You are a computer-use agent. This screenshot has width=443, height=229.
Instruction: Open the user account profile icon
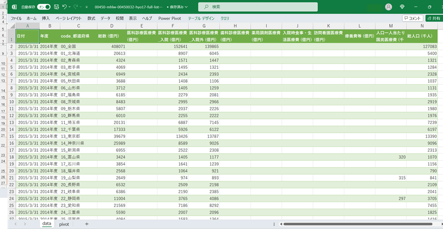(388, 7)
